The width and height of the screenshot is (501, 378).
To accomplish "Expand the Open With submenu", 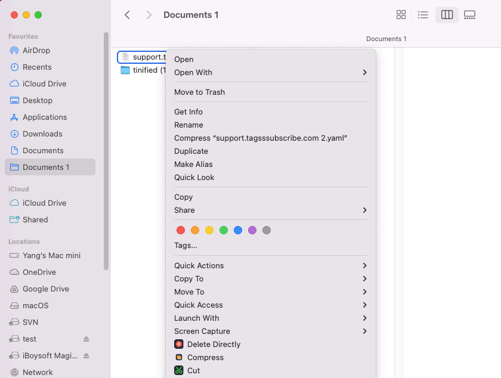I will click(364, 72).
